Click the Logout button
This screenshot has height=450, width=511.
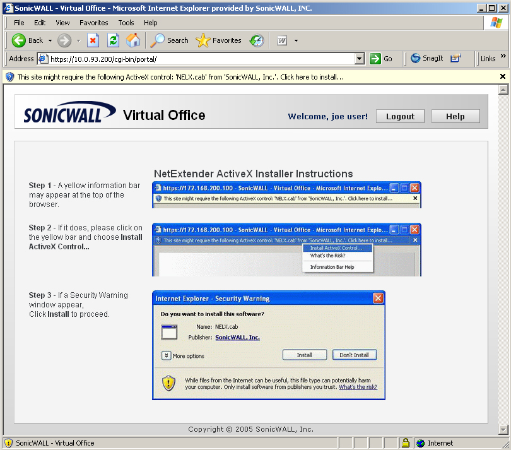[x=400, y=116]
